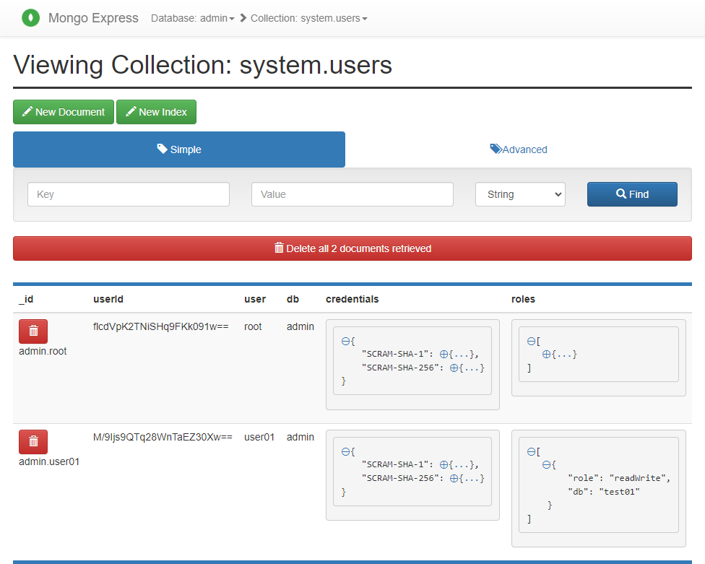Click the admin.user01 id text

click(49, 461)
